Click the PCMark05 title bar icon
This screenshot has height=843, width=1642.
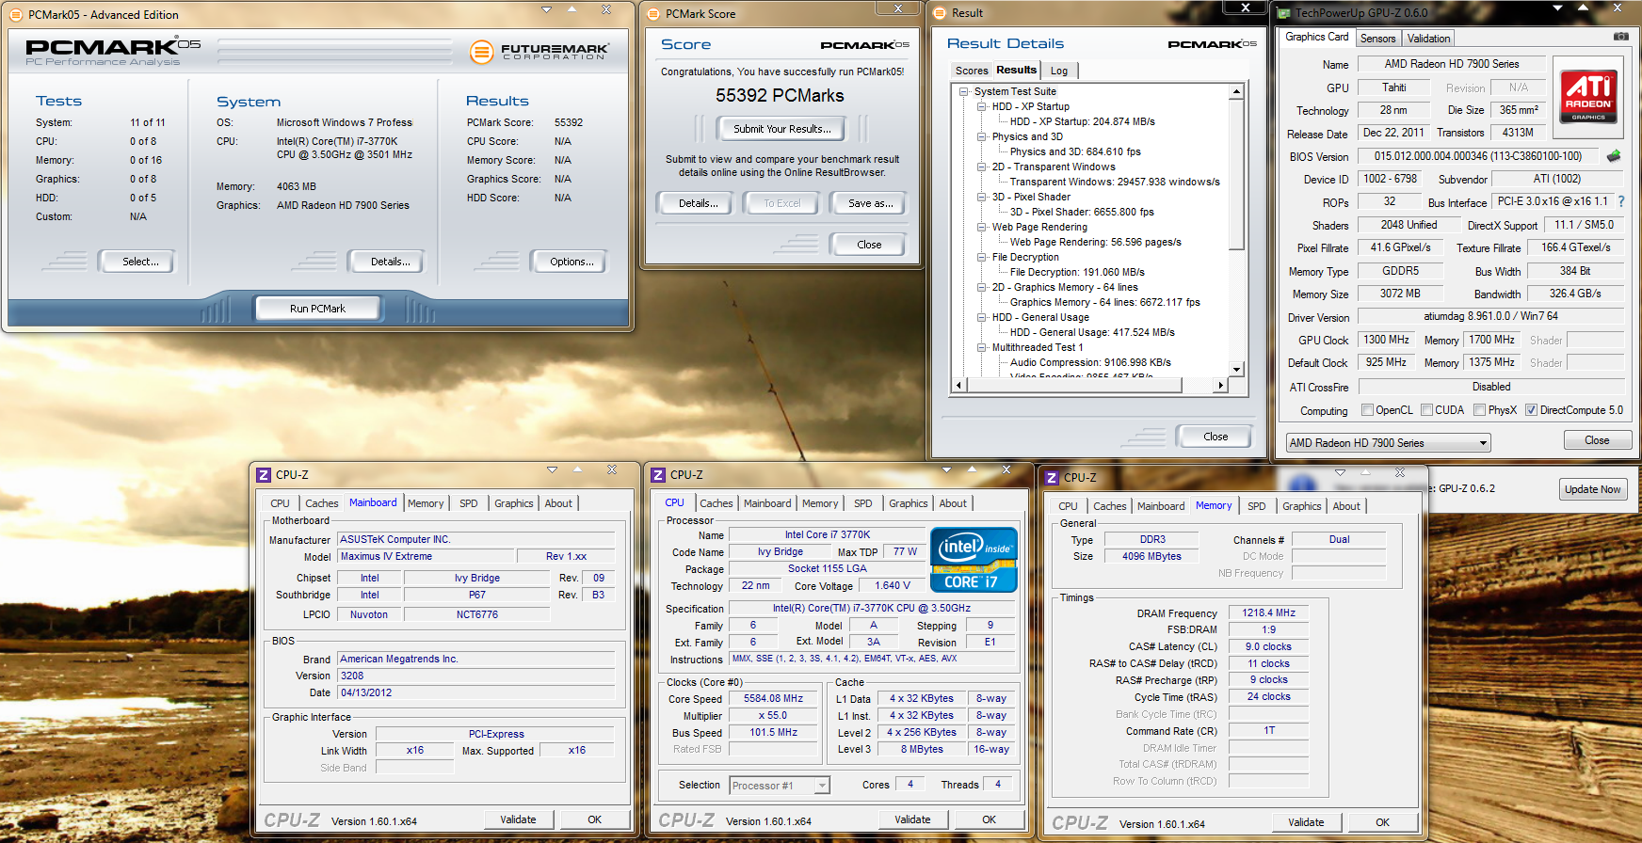click(15, 14)
